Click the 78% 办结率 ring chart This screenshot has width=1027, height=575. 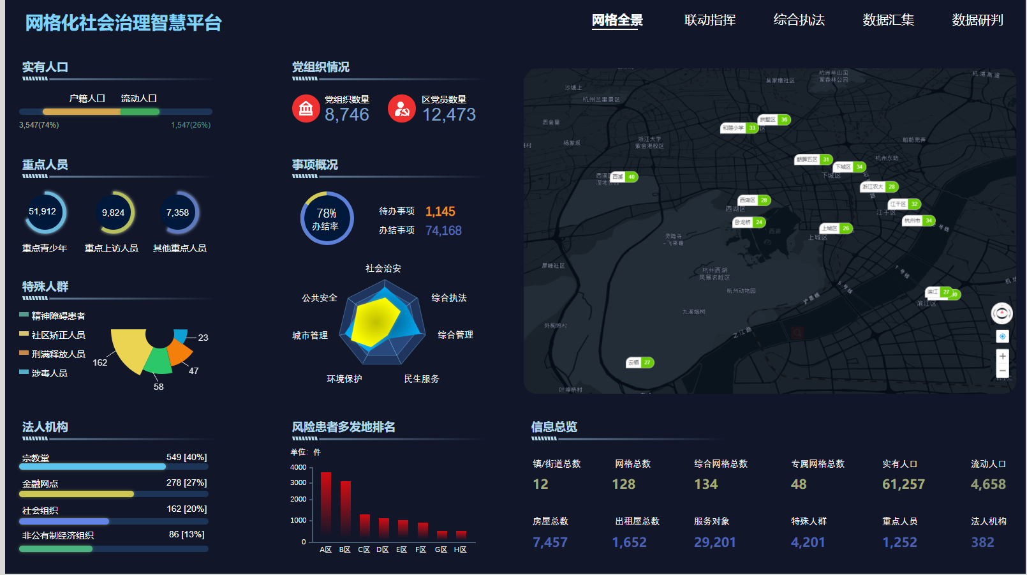pos(327,218)
